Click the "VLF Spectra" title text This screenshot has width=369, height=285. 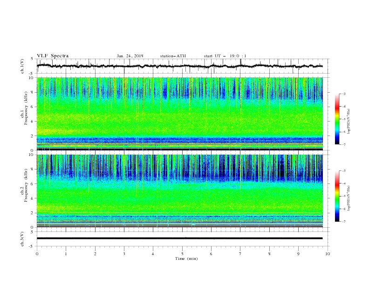tap(53, 56)
